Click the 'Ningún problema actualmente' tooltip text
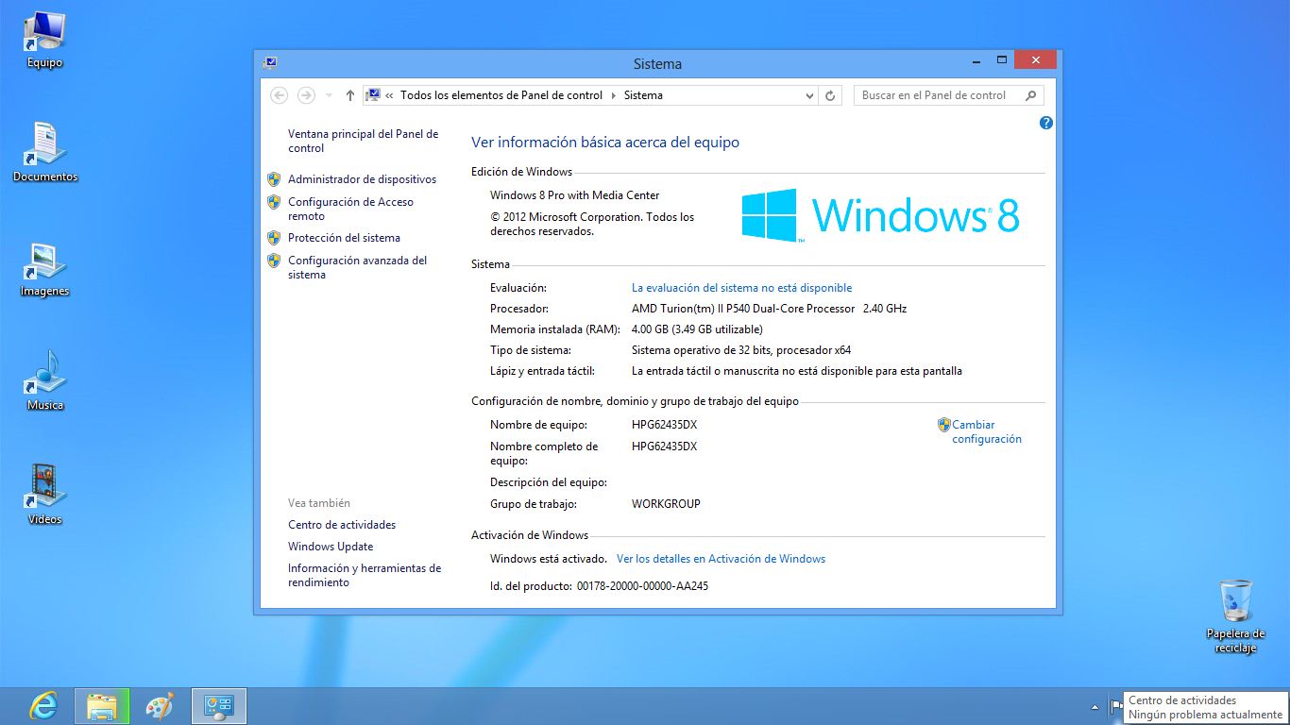This screenshot has width=1290, height=725. 1205,715
